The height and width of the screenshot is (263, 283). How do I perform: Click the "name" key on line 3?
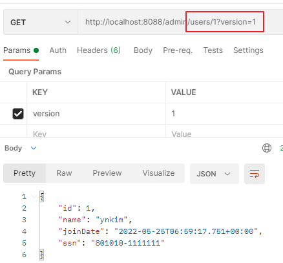[72, 220]
